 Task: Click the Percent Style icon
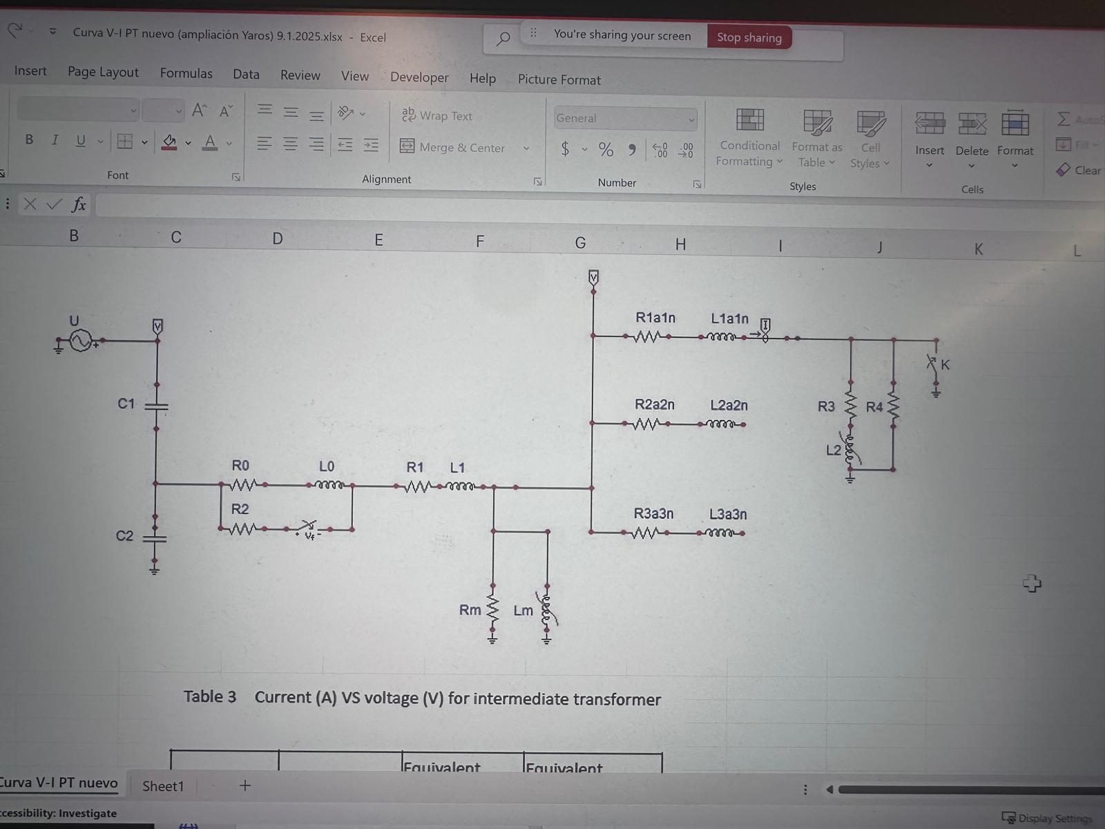(x=606, y=149)
